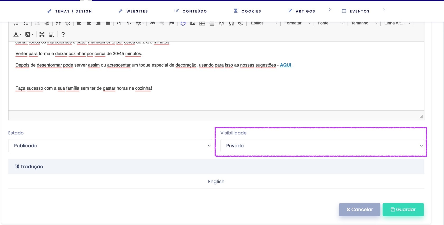Open the Tamanho dropdown
This screenshot has height=225, width=444.
[x=364, y=23]
